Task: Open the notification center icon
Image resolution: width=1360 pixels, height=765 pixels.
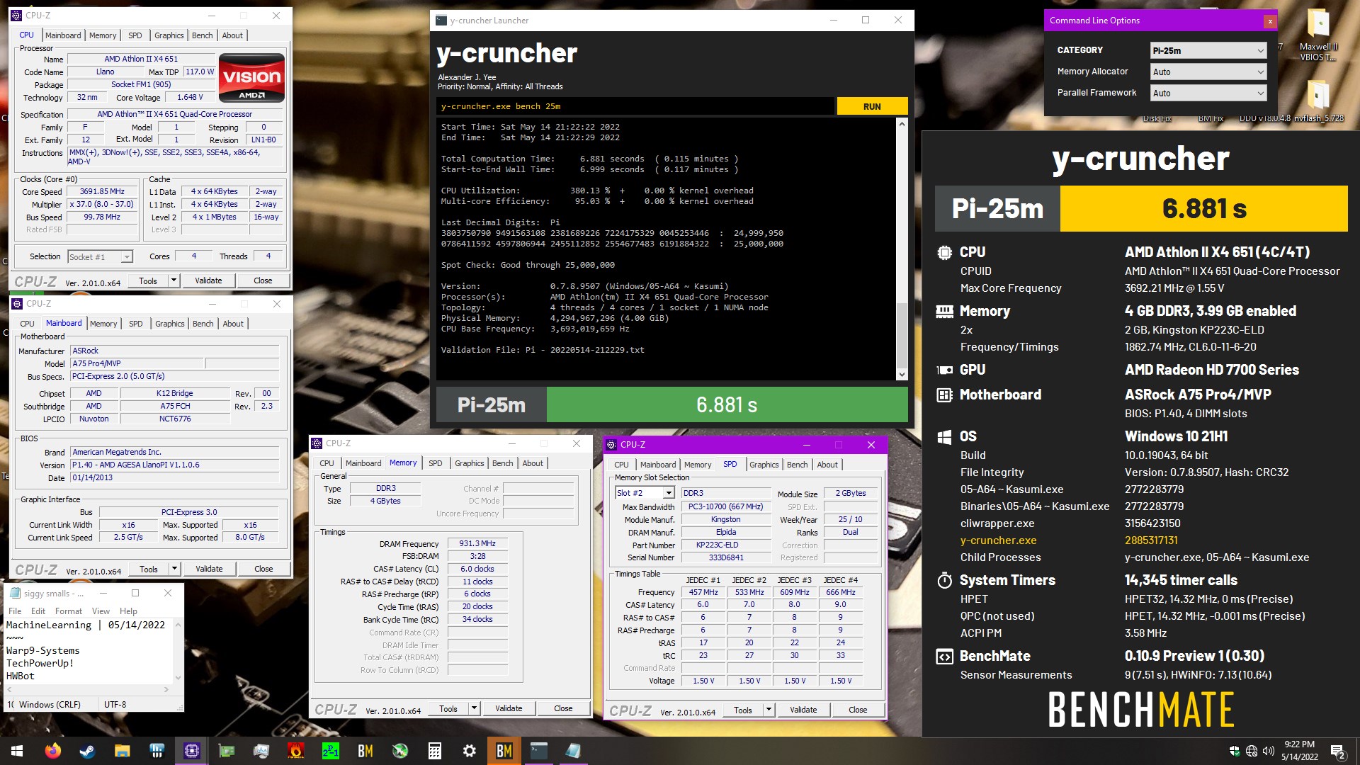Action: [x=1337, y=752]
